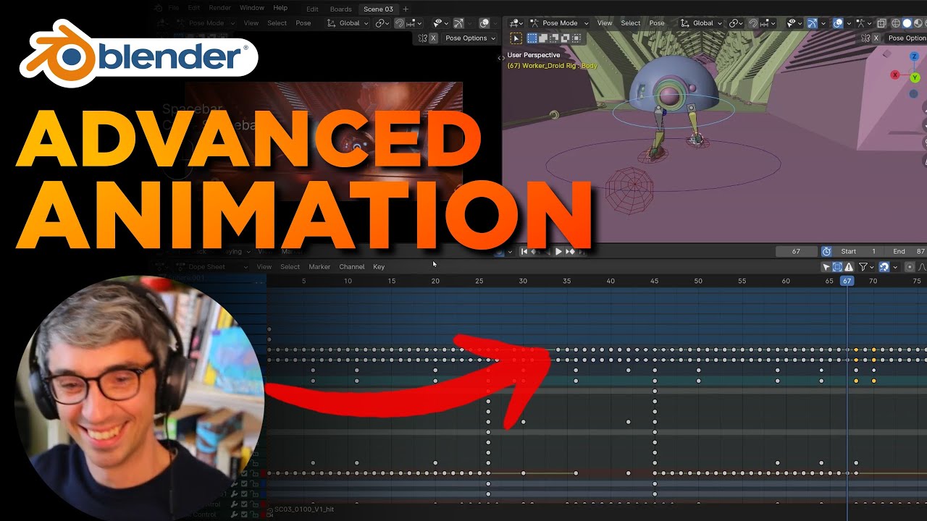Toggle X-ray display in right viewport
The image size is (927, 521).
point(881,23)
